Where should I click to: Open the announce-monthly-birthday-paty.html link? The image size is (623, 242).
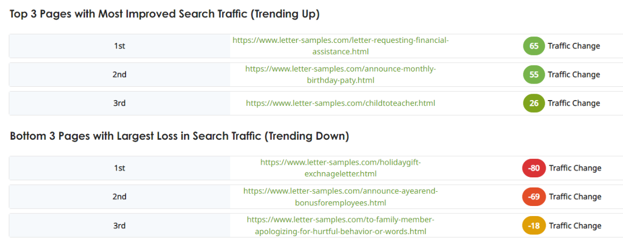click(x=340, y=75)
